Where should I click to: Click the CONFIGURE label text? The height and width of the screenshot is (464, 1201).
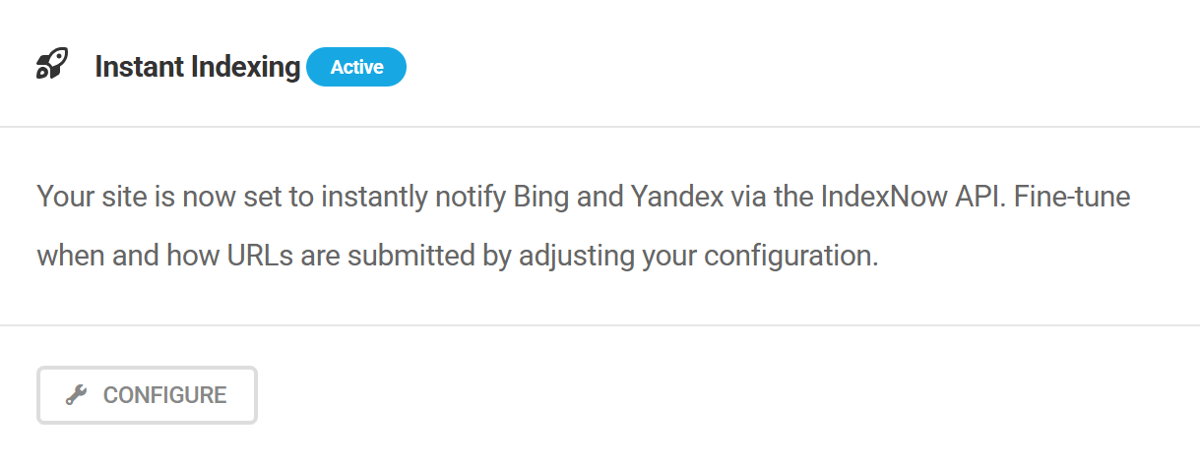(x=164, y=395)
